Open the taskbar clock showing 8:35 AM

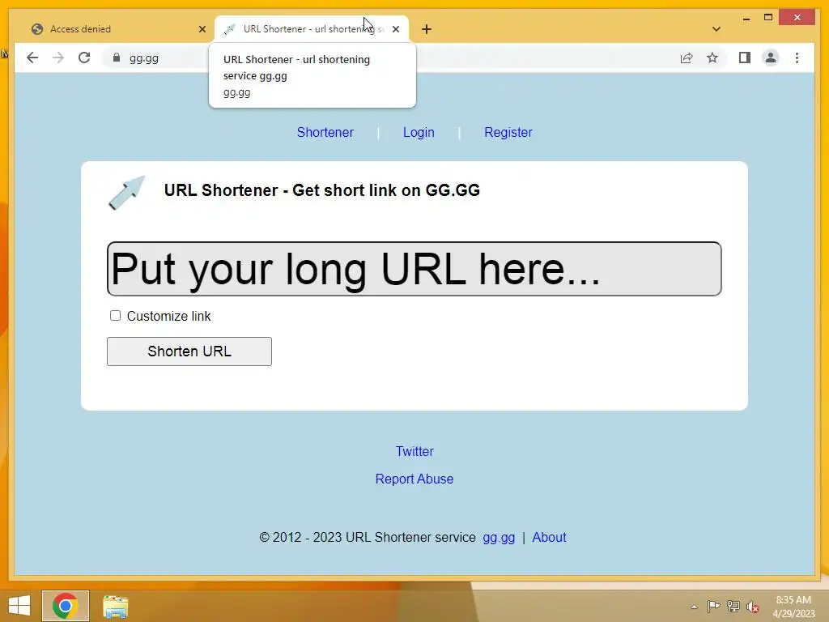793,607
